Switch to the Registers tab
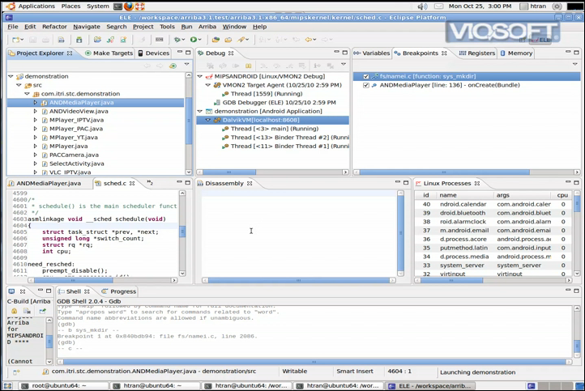 [476, 53]
